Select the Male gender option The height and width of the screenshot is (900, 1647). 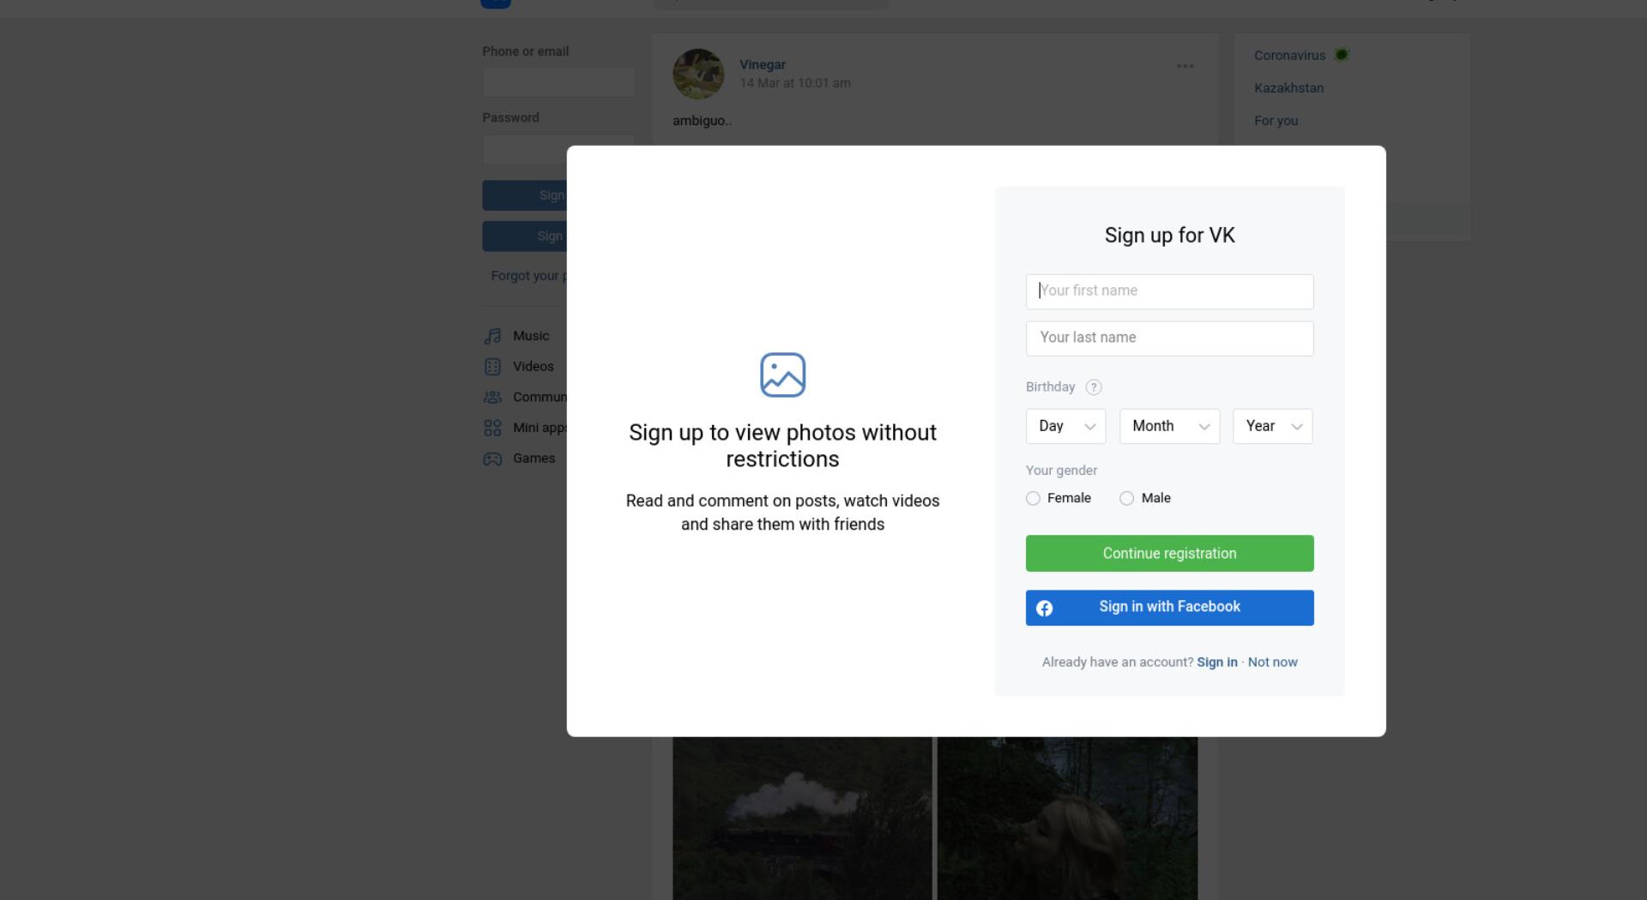pos(1145,498)
